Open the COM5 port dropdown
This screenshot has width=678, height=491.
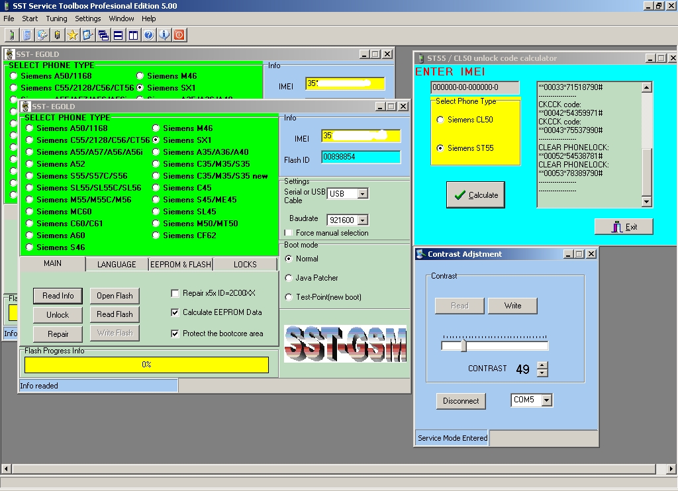pyautogui.click(x=546, y=400)
